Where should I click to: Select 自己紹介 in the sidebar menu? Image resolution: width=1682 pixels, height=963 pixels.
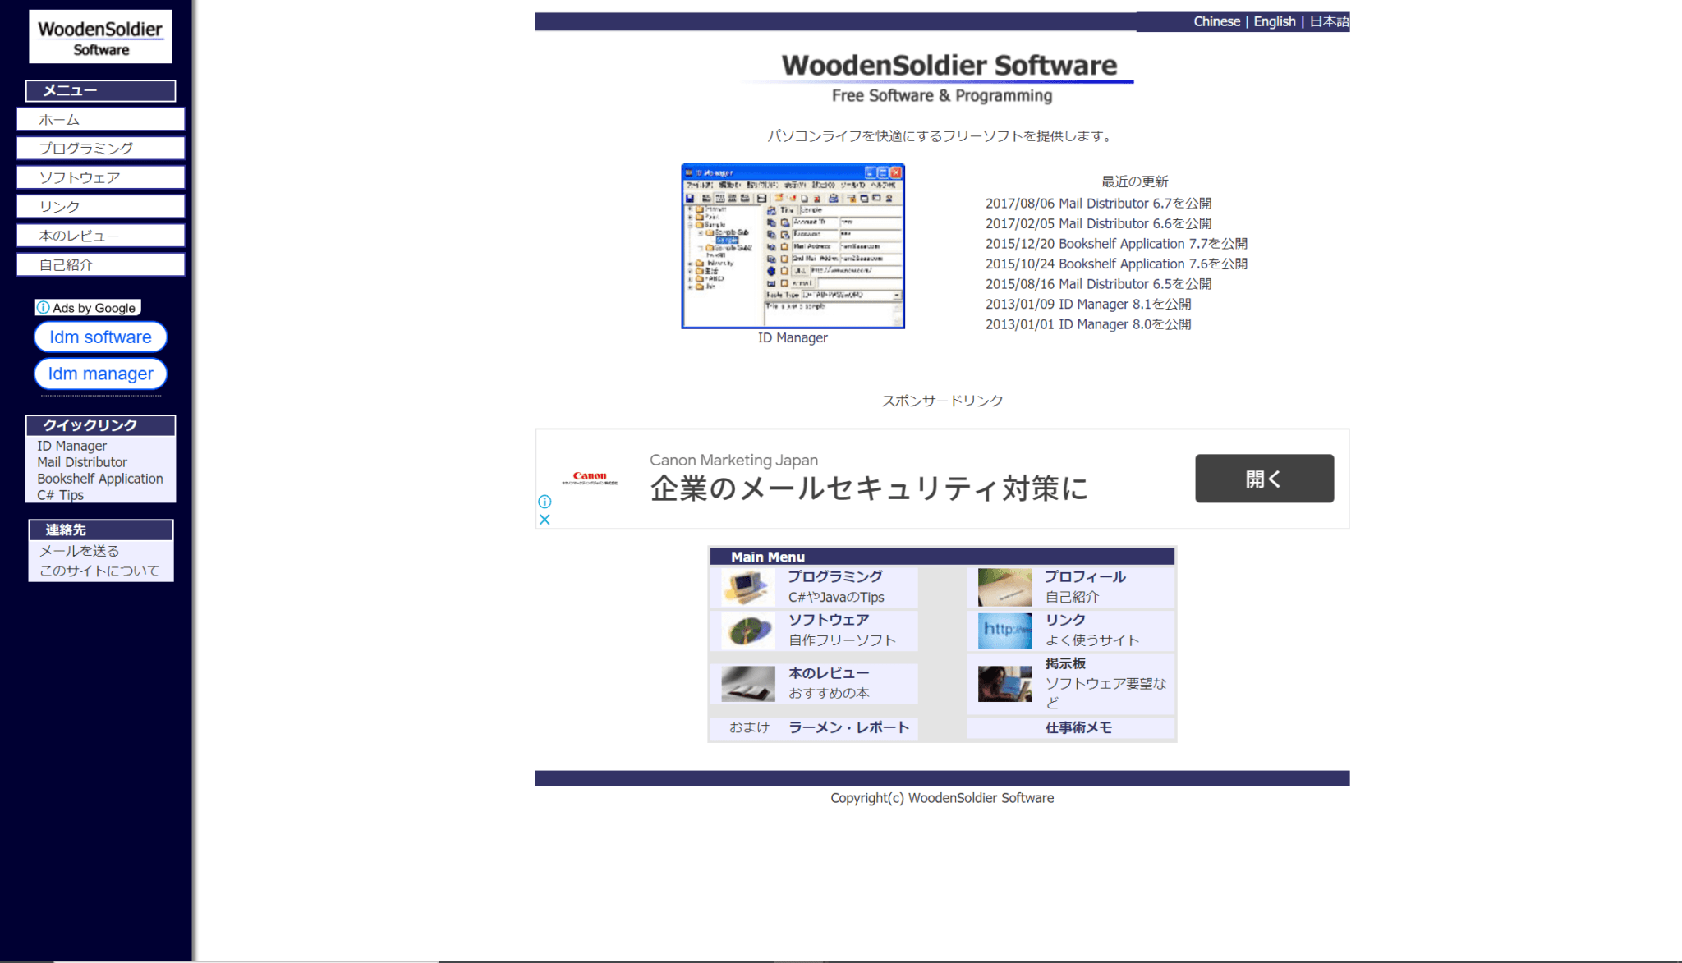[100, 264]
